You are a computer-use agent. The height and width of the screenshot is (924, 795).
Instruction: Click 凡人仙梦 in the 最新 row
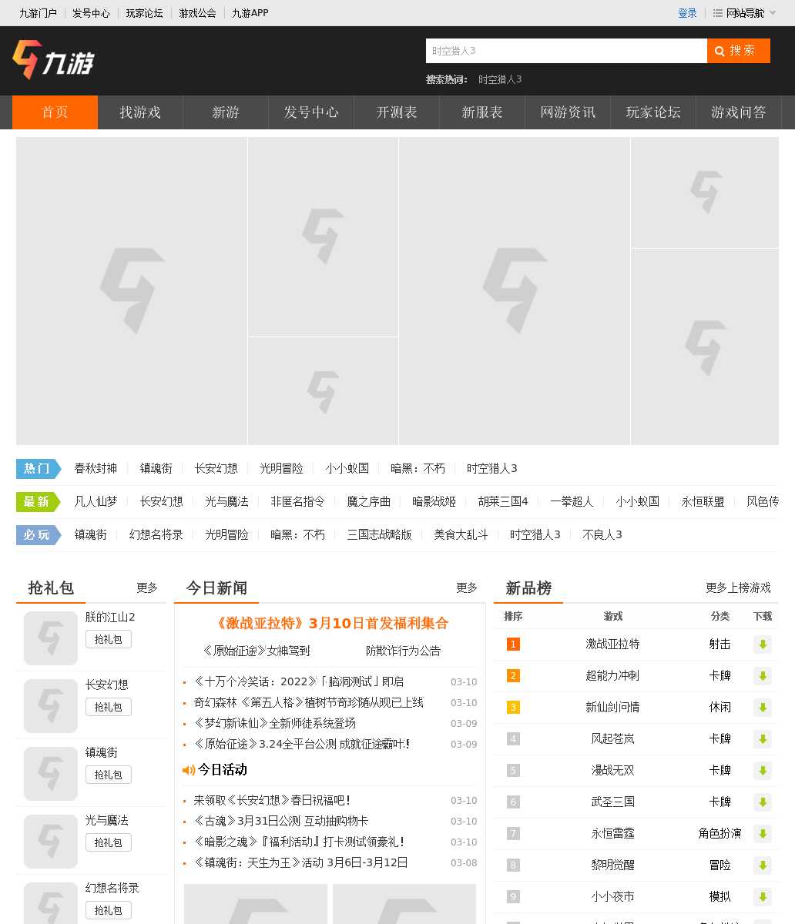point(96,501)
